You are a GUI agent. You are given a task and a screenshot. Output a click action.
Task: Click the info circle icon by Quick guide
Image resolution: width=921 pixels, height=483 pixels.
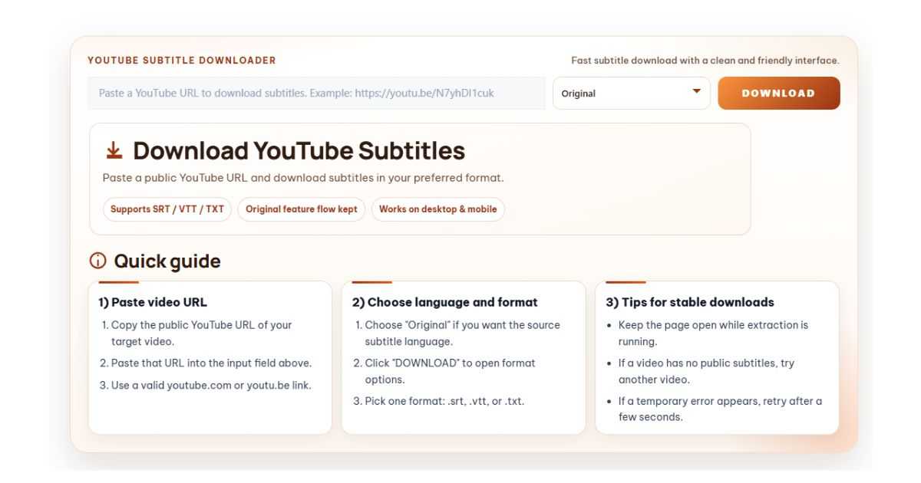coord(97,261)
